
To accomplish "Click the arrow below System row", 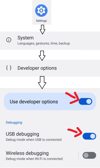I will (x=42, y=55).
